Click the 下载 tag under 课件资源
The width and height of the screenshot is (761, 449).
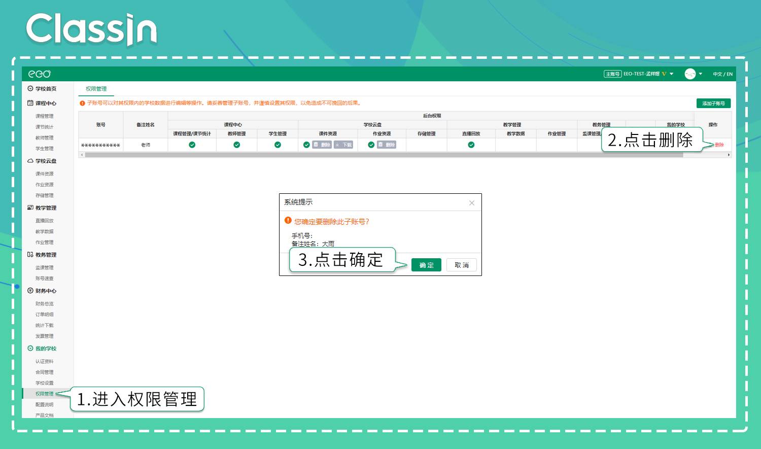tap(343, 145)
